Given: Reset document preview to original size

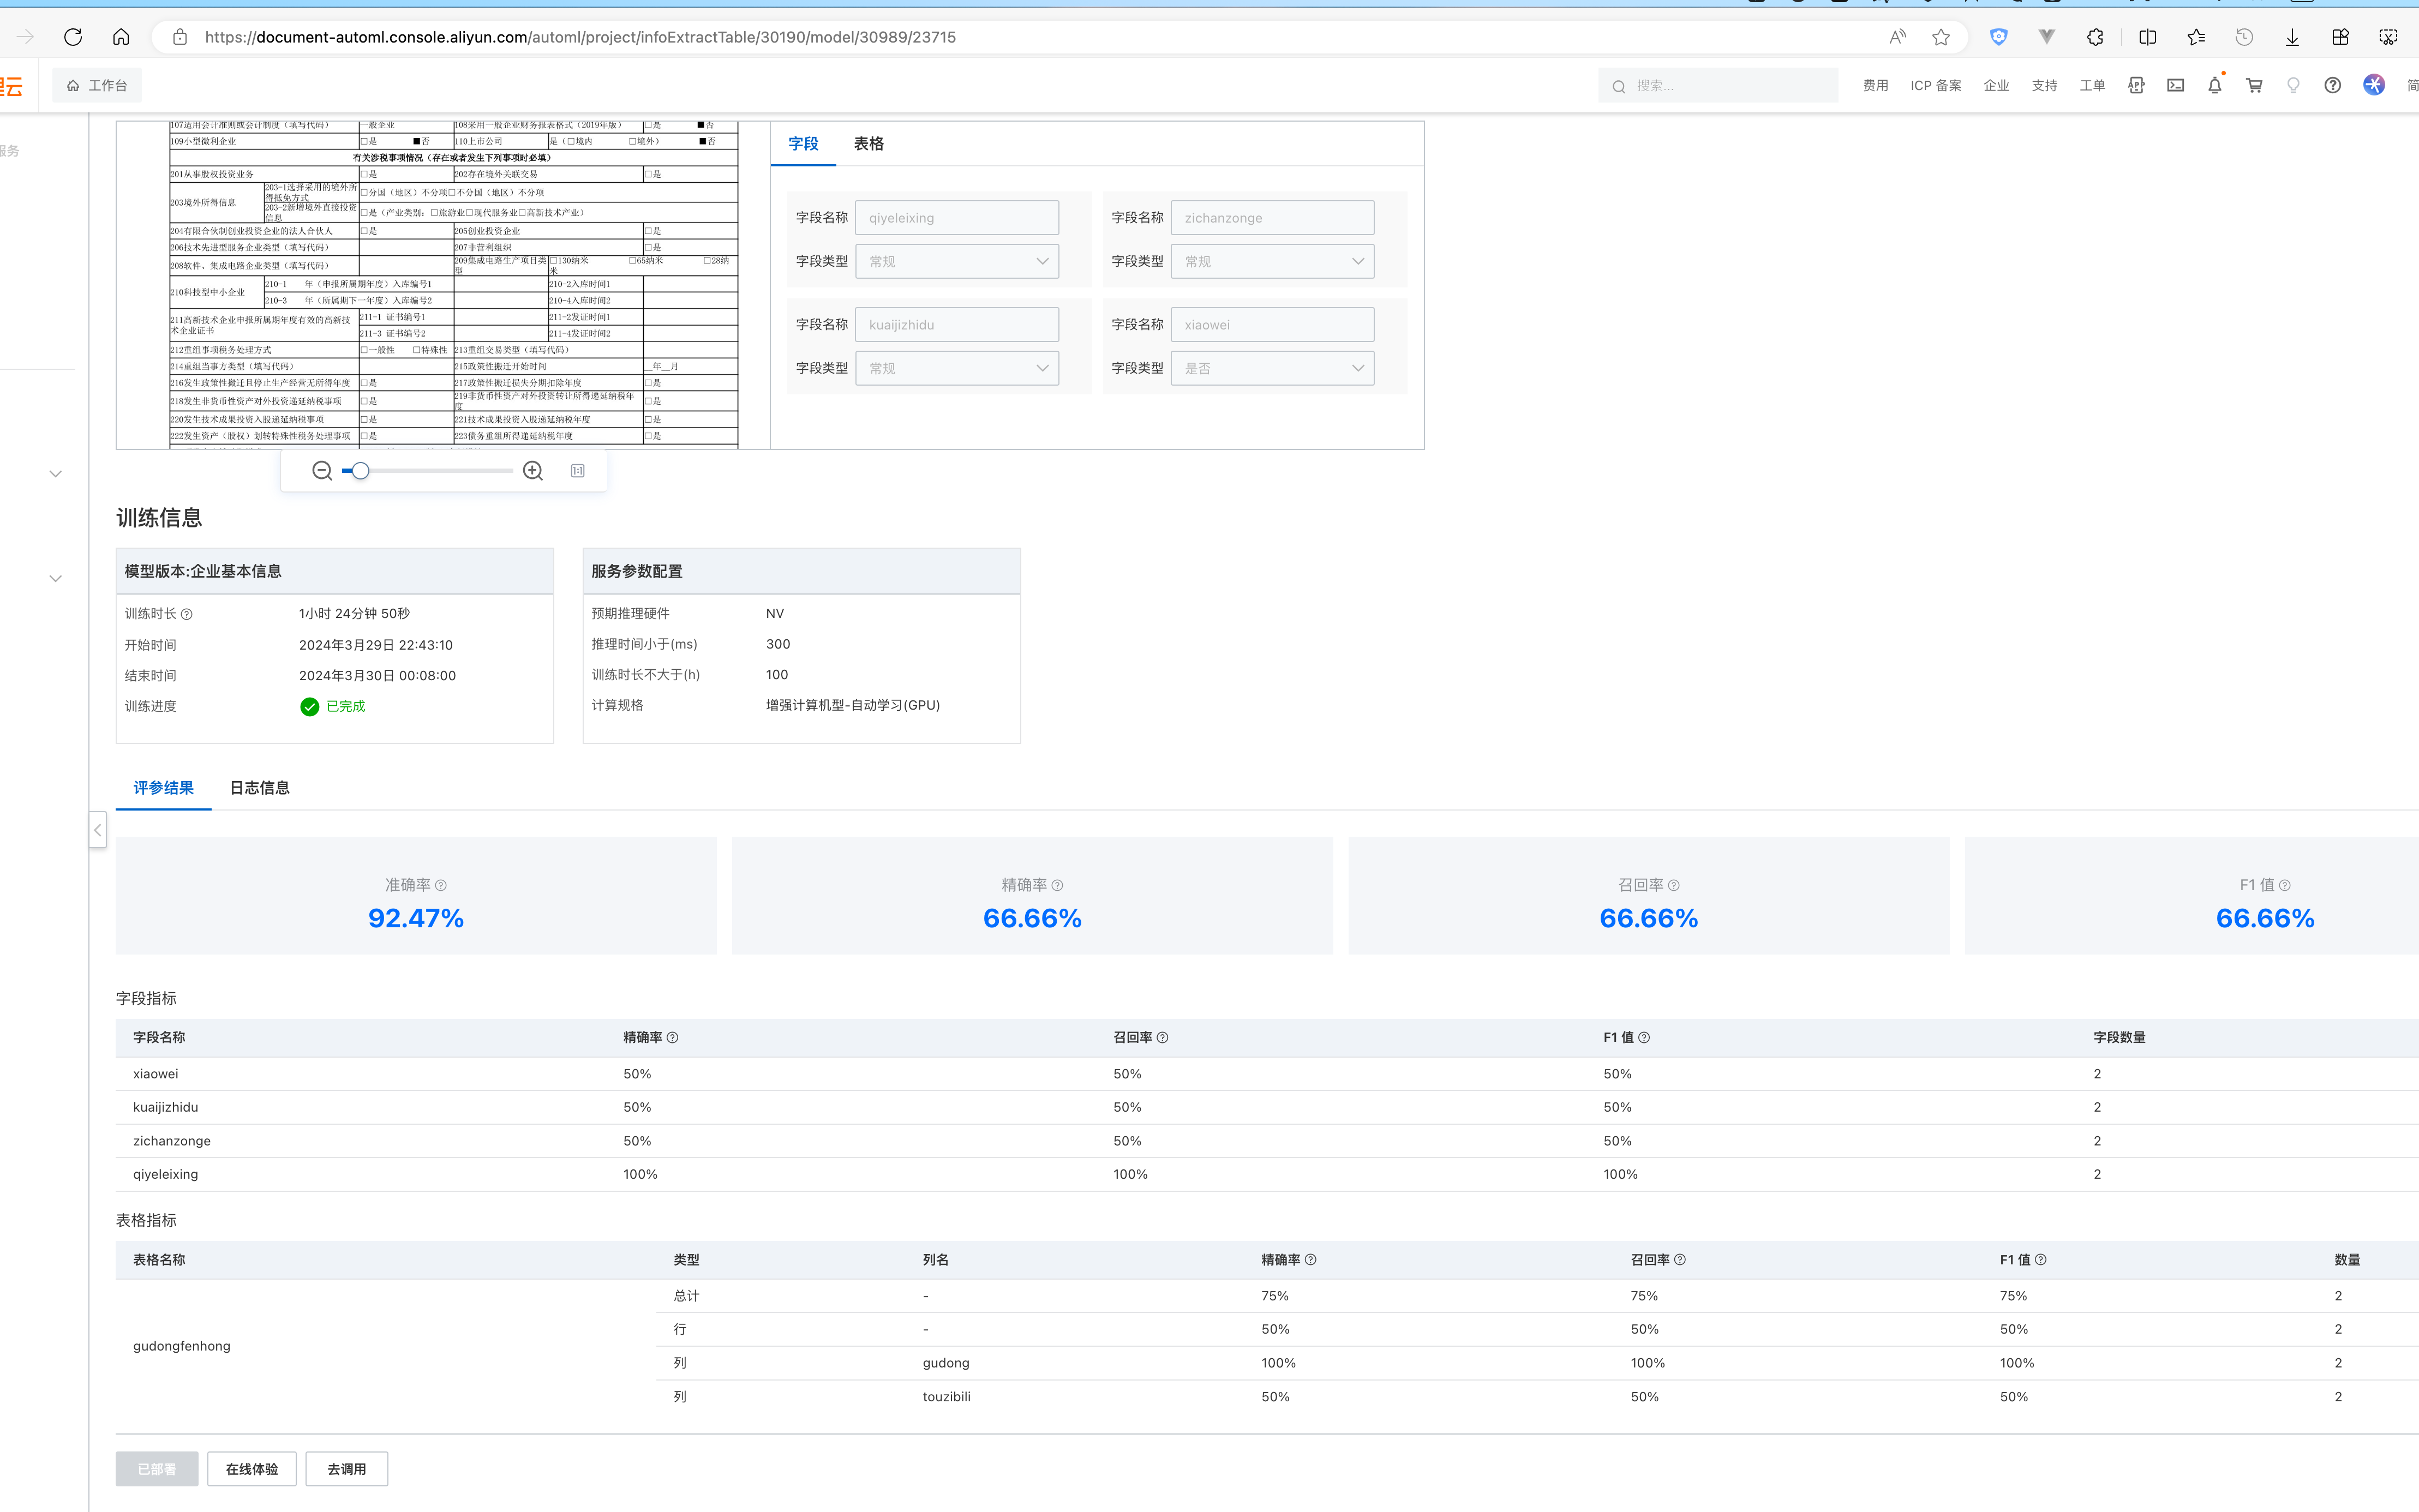Looking at the screenshot, I should pyautogui.click(x=578, y=471).
